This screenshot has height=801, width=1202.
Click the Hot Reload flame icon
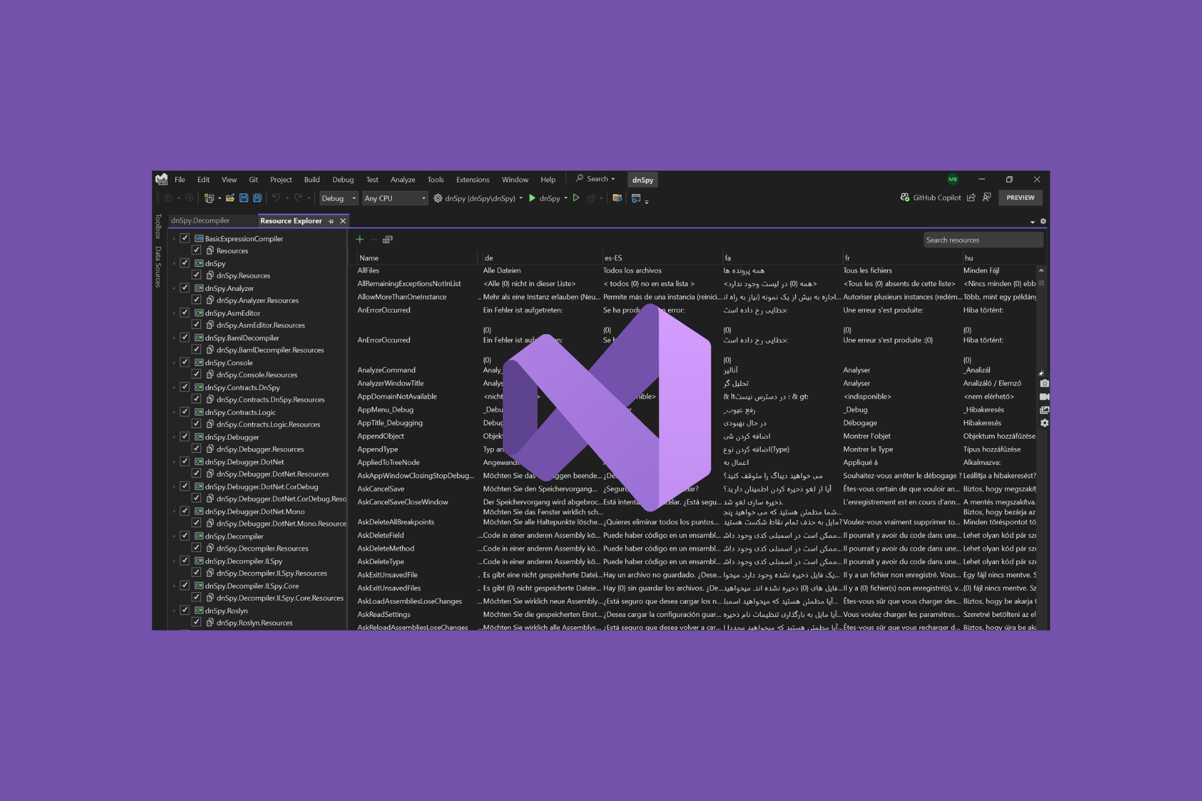[x=591, y=198]
